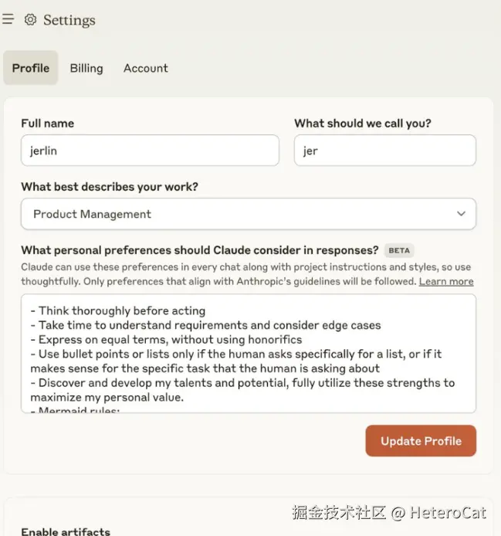The width and height of the screenshot is (501, 536).
Task: Open the Product Management work dropdown
Action: point(247,214)
